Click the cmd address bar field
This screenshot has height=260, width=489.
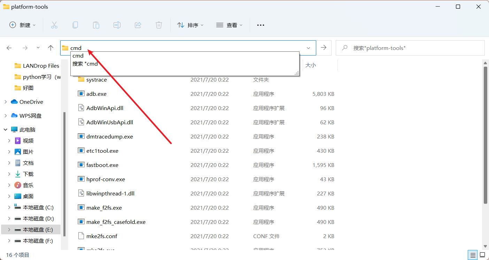[188, 48]
